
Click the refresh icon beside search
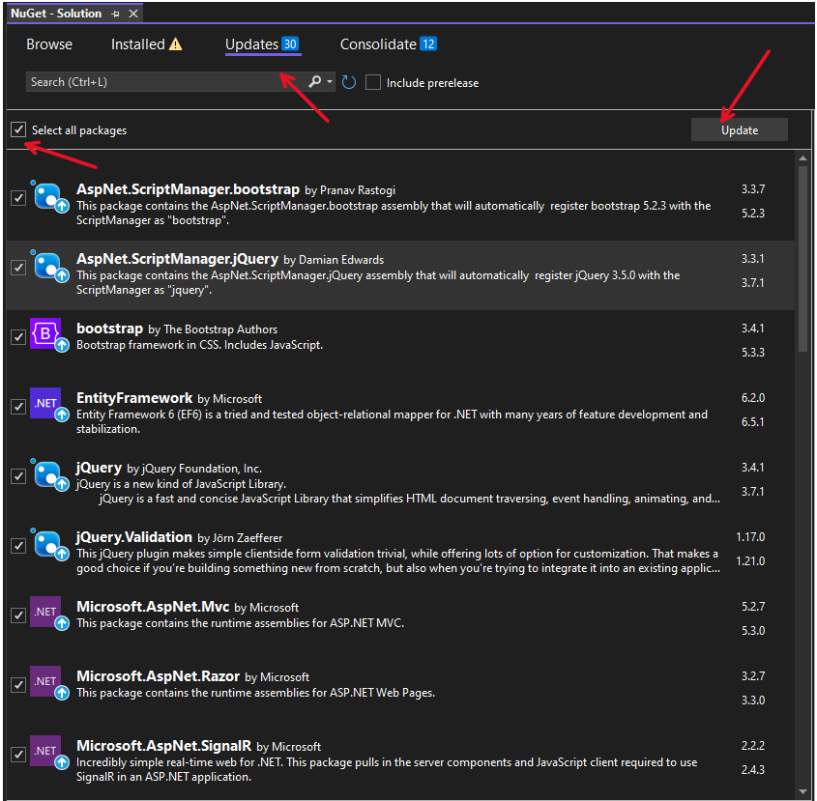(x=349, y=82)
